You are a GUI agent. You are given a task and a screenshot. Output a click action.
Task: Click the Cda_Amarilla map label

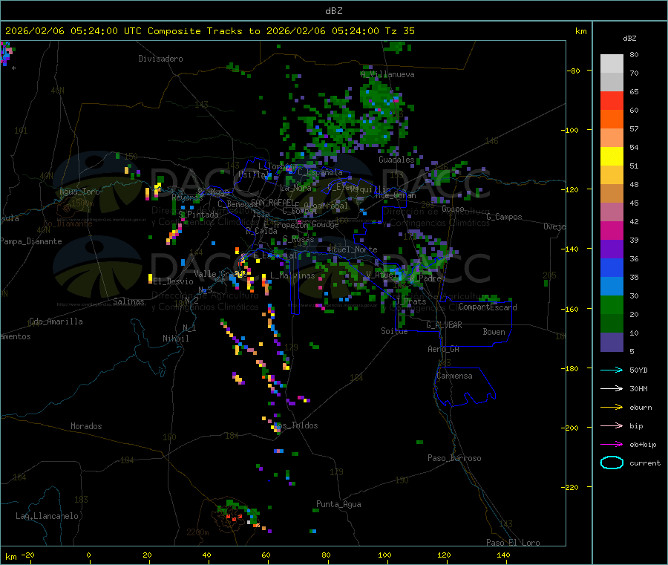click(56, 321)
